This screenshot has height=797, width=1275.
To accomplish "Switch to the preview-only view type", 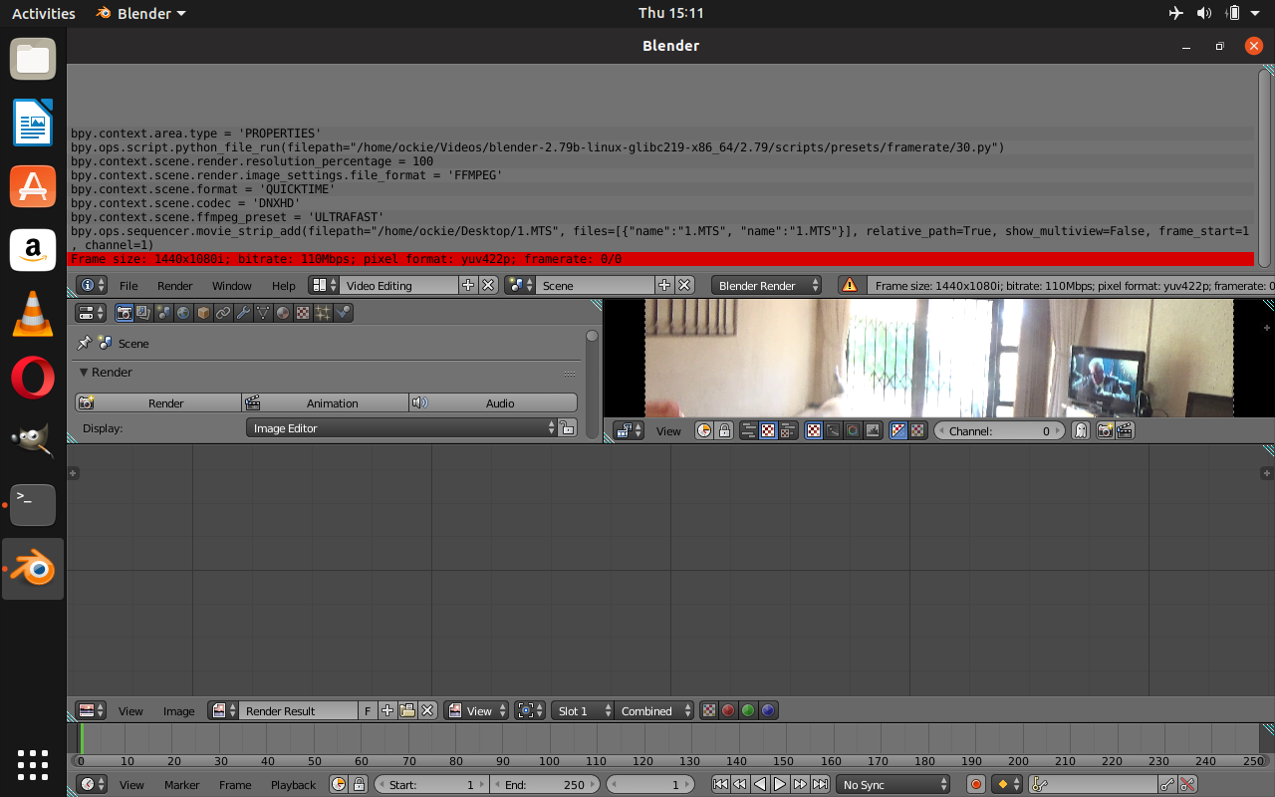I will tap(768, 431).
